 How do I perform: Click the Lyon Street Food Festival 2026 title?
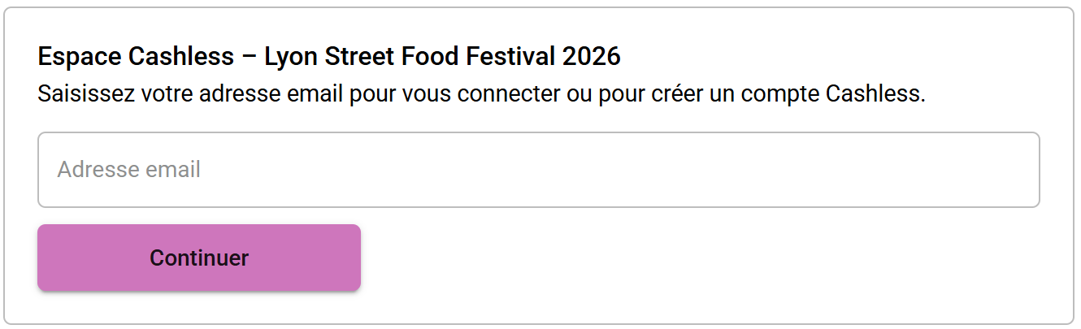[442, 57]
